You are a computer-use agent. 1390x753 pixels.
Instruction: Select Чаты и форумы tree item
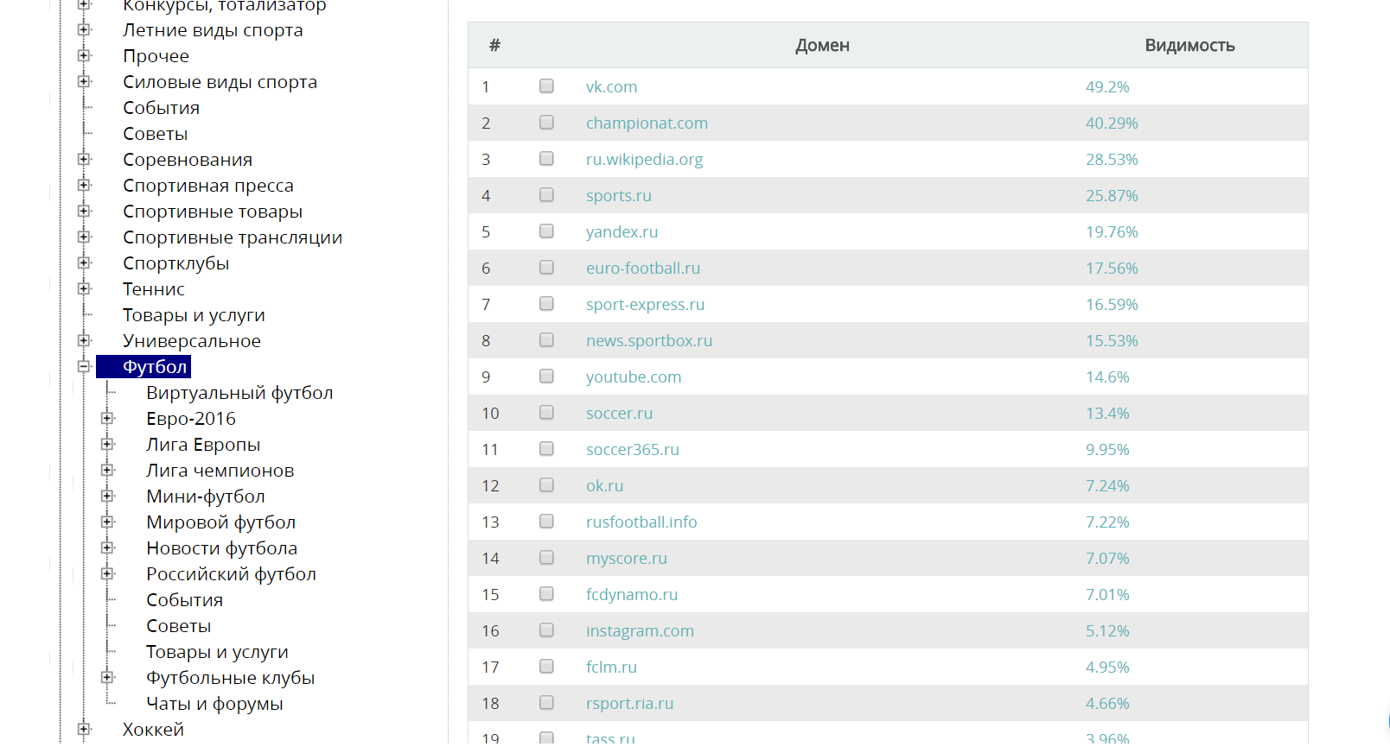click(214, 704)
